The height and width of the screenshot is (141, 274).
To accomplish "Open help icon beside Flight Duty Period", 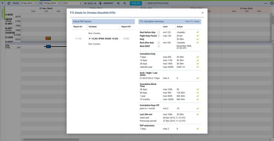I will pos(159,36).
